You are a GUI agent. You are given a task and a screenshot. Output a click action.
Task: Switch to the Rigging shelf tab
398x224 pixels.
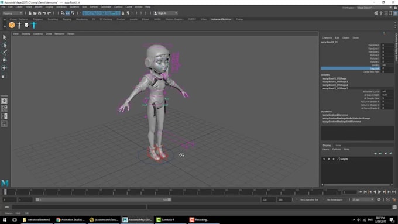[x=67, y=19]
